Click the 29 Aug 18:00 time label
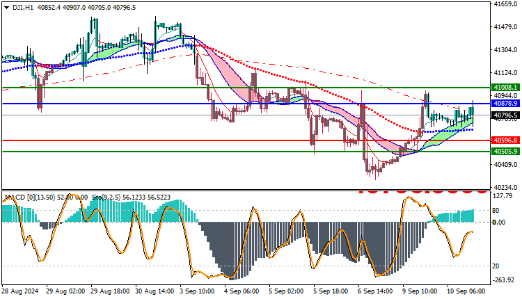Viewport: 522px width, 299px height. click(110, 291)
